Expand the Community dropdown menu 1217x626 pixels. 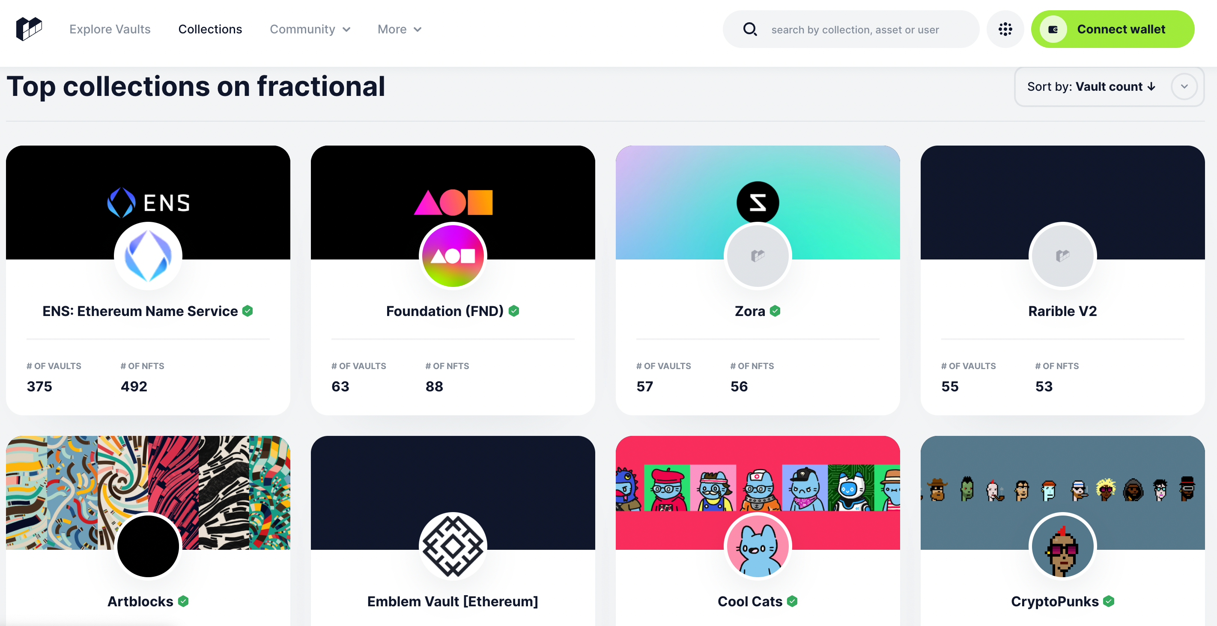point(310,29)
